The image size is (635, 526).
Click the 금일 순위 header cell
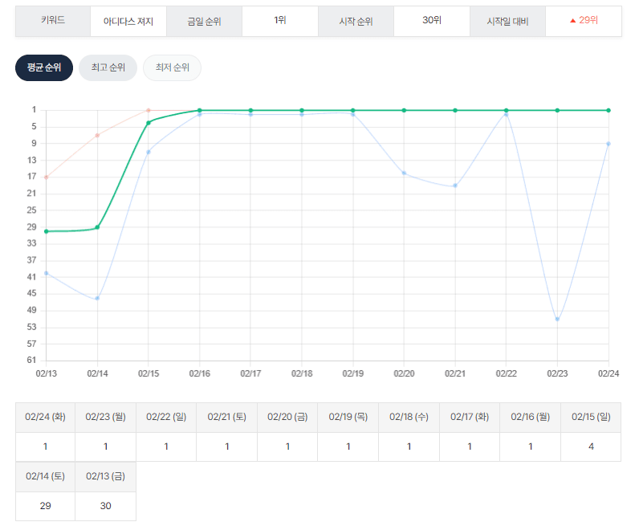(x=204, y=20)
